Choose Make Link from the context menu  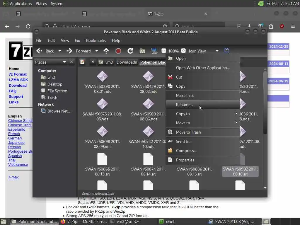pos(203,96)
